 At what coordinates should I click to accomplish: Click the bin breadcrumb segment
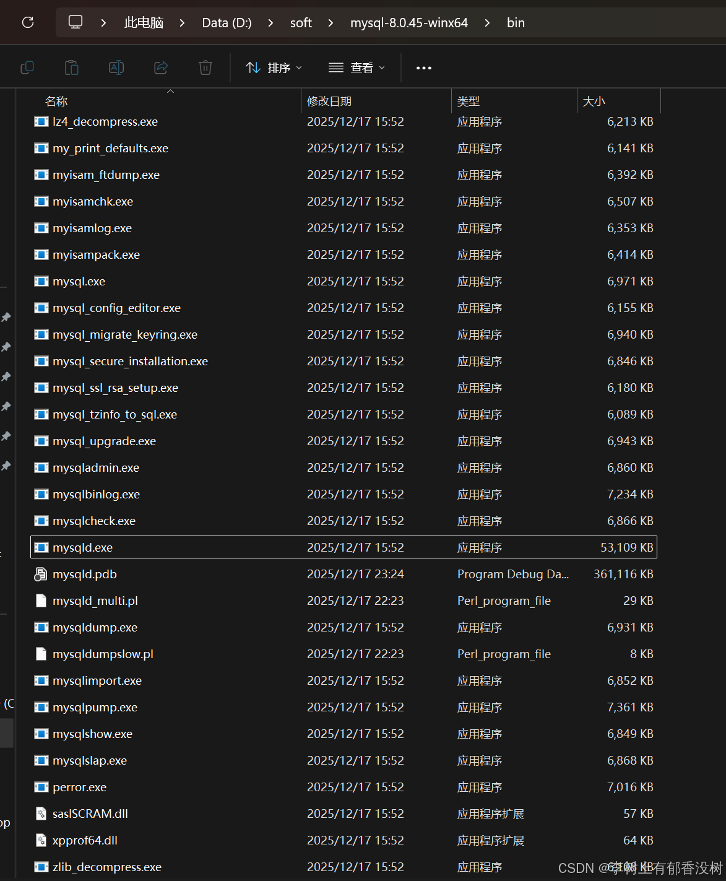(516, 23)
